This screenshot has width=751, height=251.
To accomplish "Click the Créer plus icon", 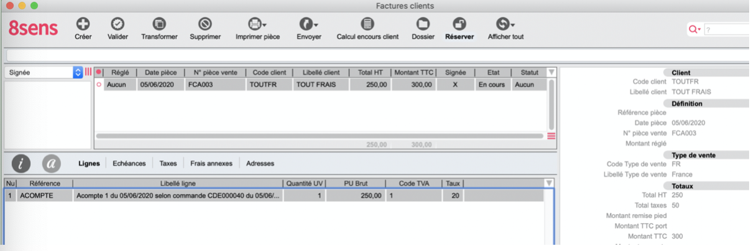I will pyautogui.click(x=83, y=24).
